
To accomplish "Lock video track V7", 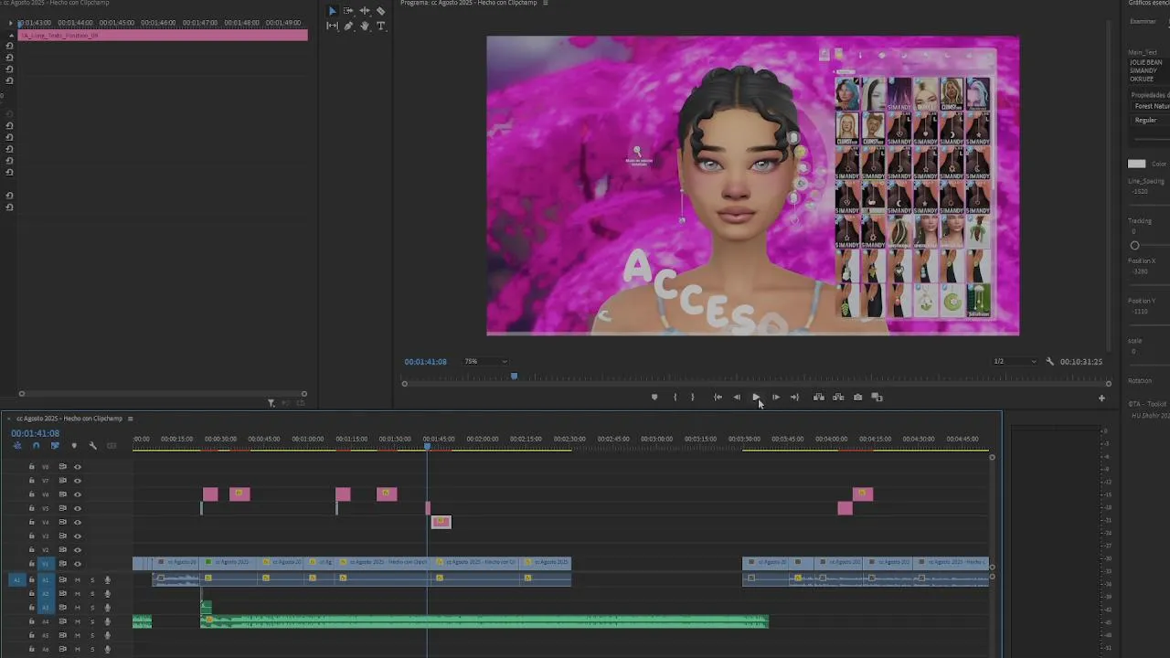I will click(x=31, y=481).
